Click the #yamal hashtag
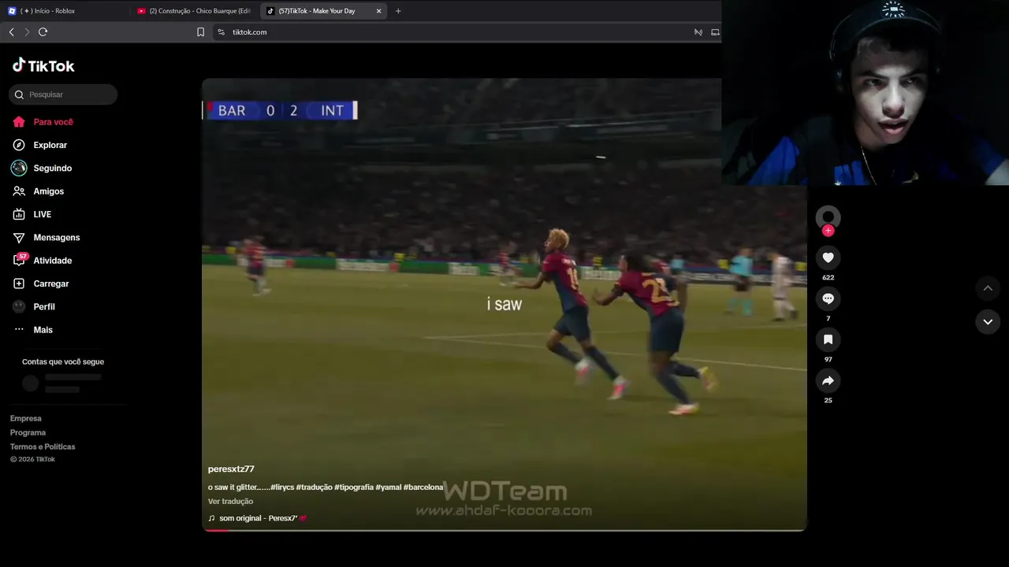Screen dimensions: 1009x567 pyautogui.click(x=389, y=487)
